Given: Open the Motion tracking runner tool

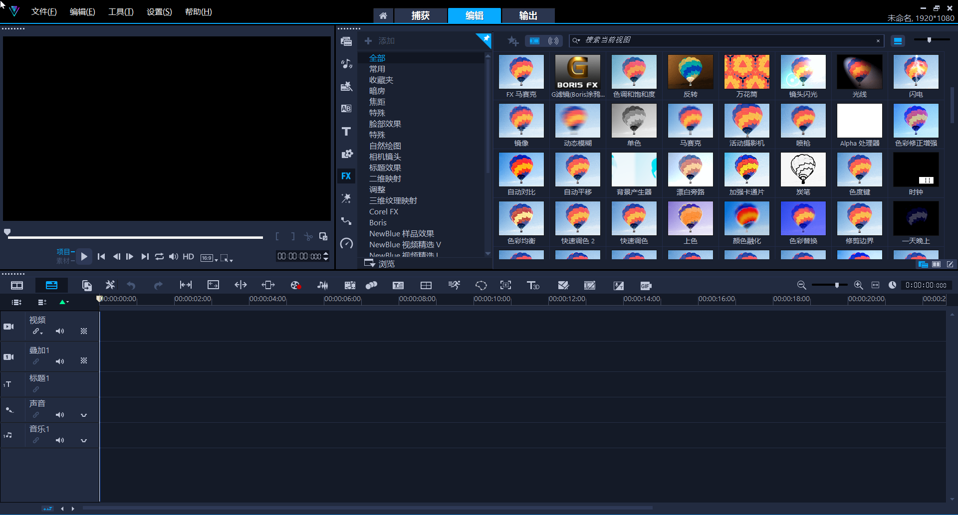Looking at the screenshot, I should 454,285.
